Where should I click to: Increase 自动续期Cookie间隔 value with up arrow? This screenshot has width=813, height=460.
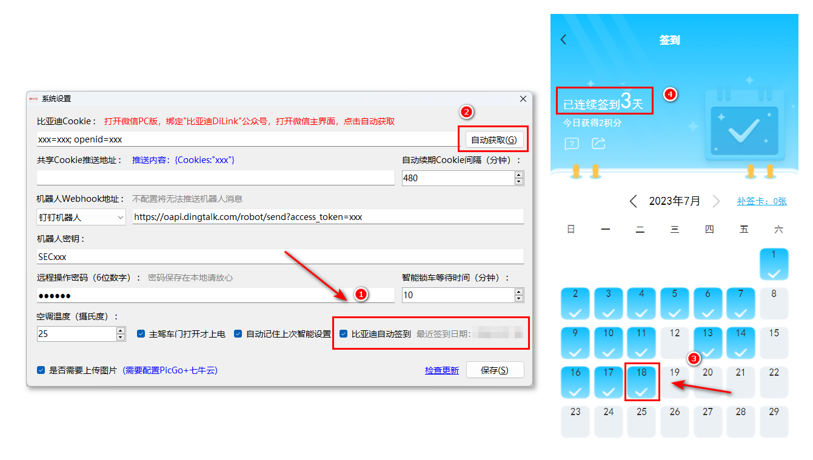518,175
